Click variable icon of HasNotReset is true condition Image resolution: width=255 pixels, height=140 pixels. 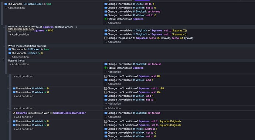(x=6, y=4)
